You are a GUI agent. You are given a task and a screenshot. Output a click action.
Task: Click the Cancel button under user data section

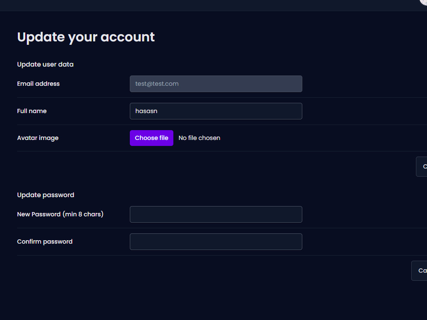pyautogui.click(x=422, y=166)
